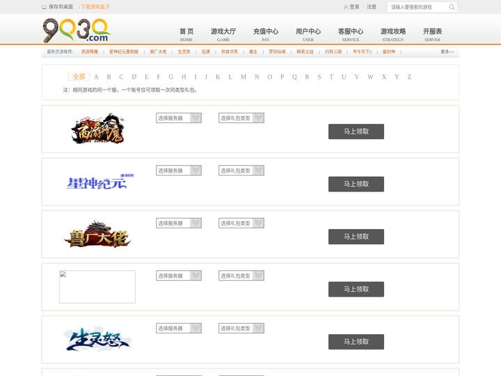Open the 兽厂大佬 game logo
Screen dimensions: 501x376
[97, 234]
